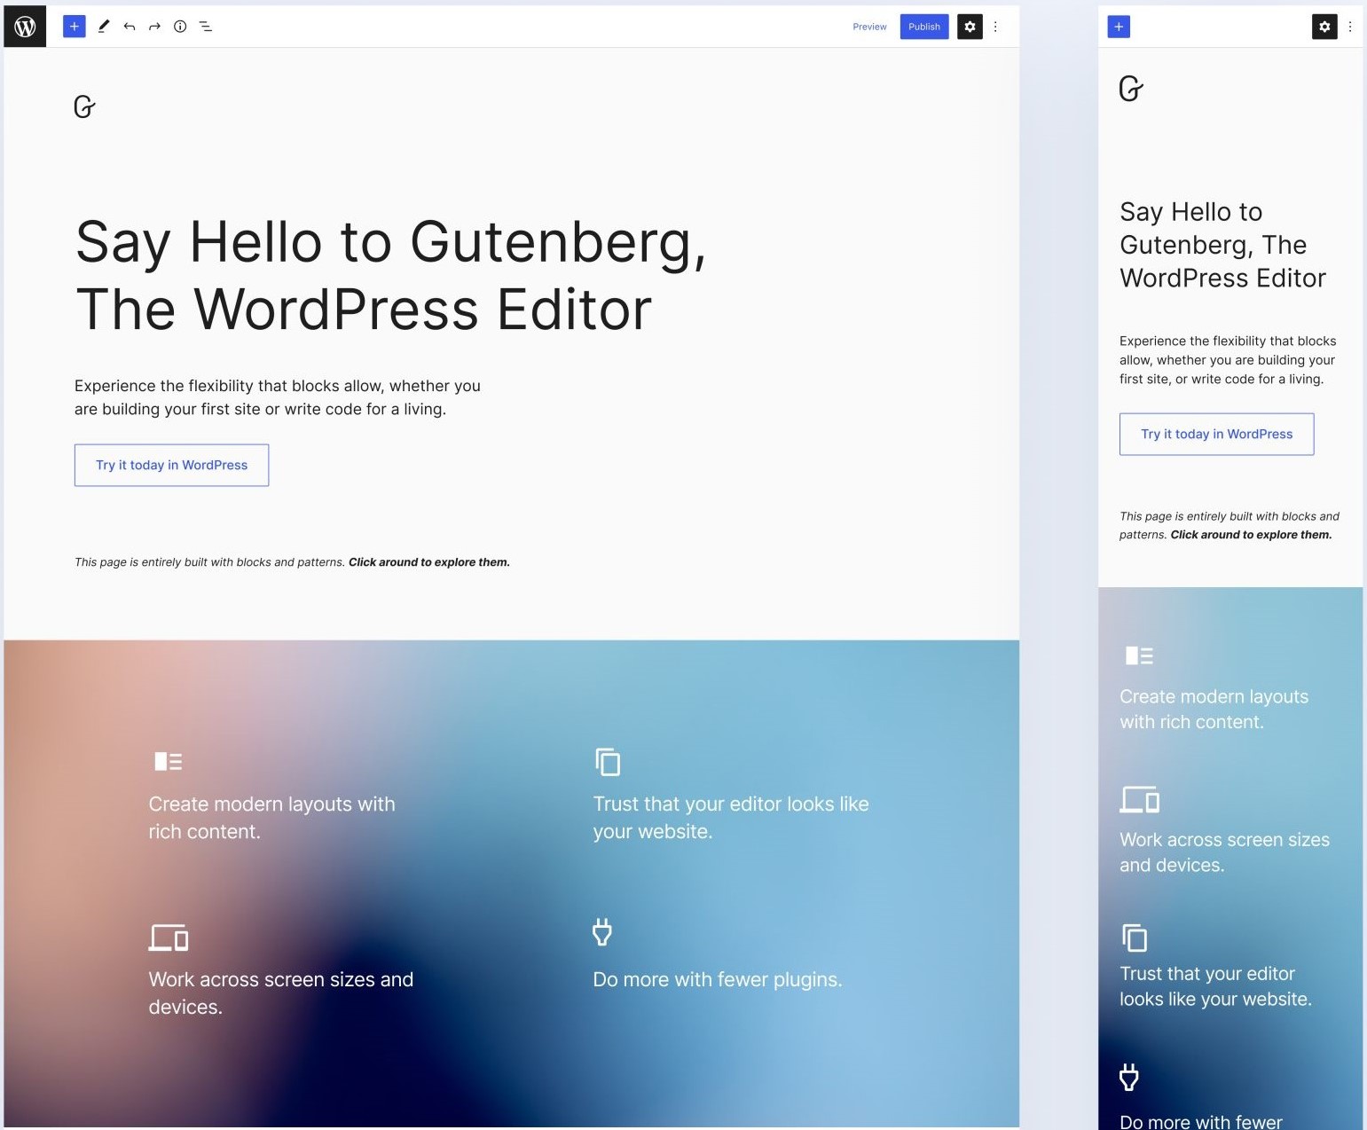This screenshot has width=1367, height=1130.
Task: Click the Publish button
Action: (923, 27)
